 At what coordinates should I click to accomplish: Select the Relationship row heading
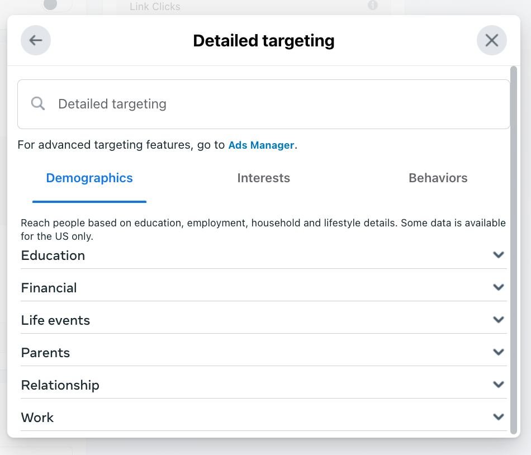pyautogui.click(x=60, y=385)
